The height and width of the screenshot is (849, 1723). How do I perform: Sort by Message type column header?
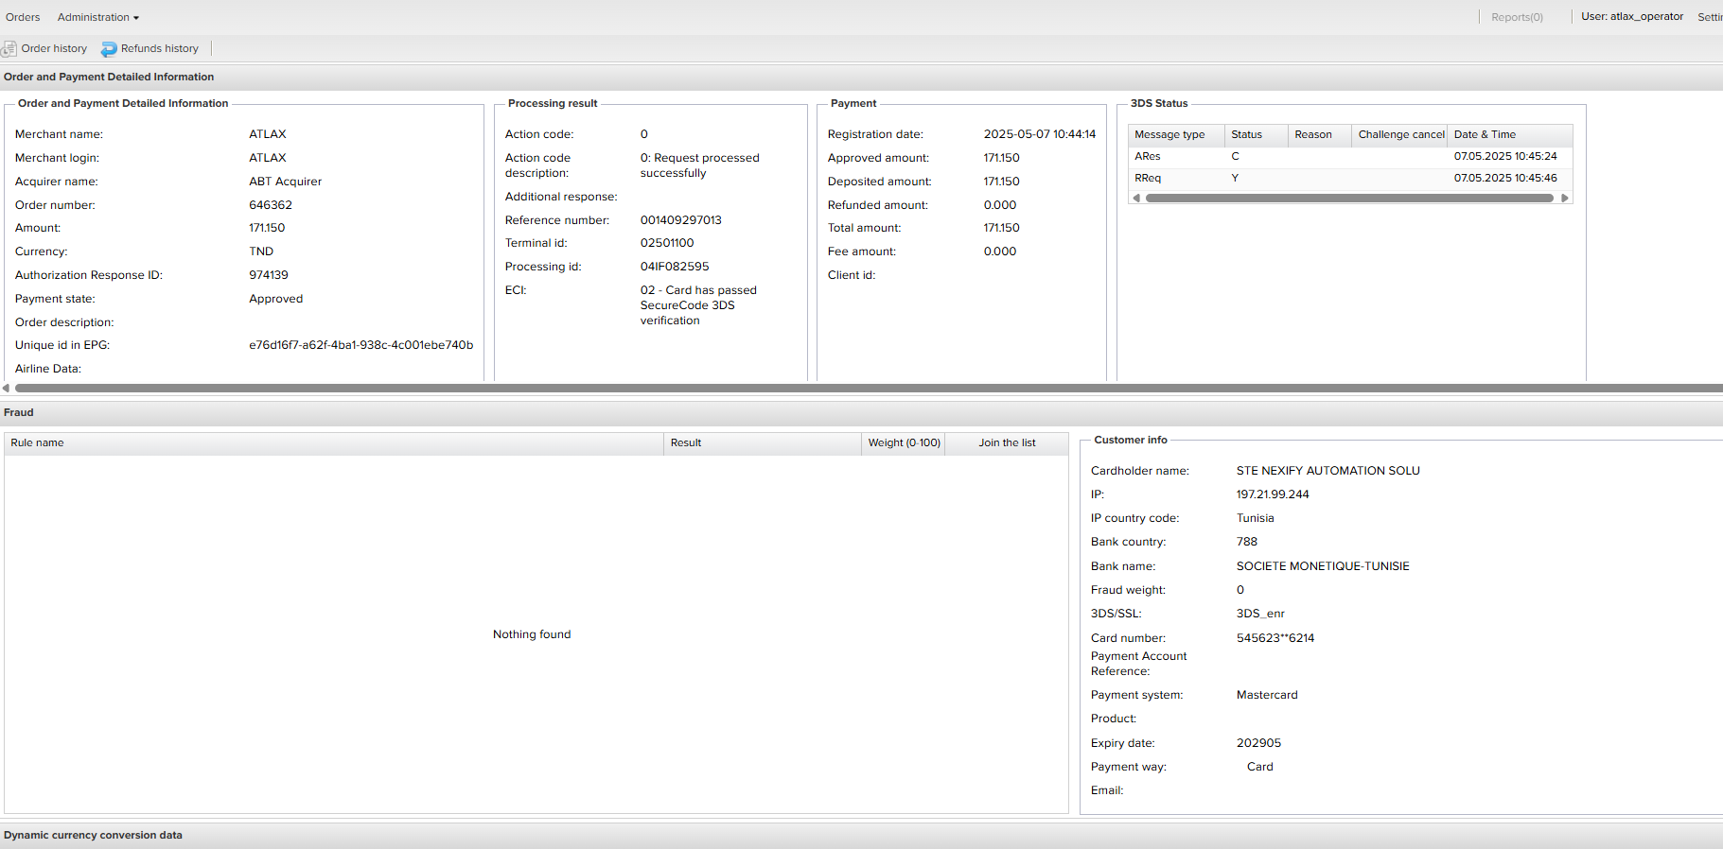[1169, 135]
